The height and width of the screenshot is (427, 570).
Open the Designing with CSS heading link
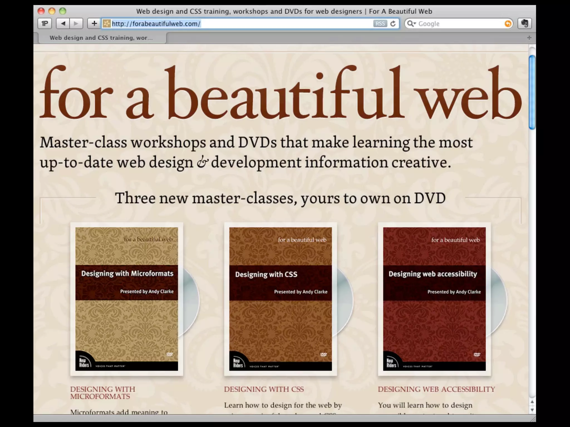pyautogui.click(x=264, y=389)
